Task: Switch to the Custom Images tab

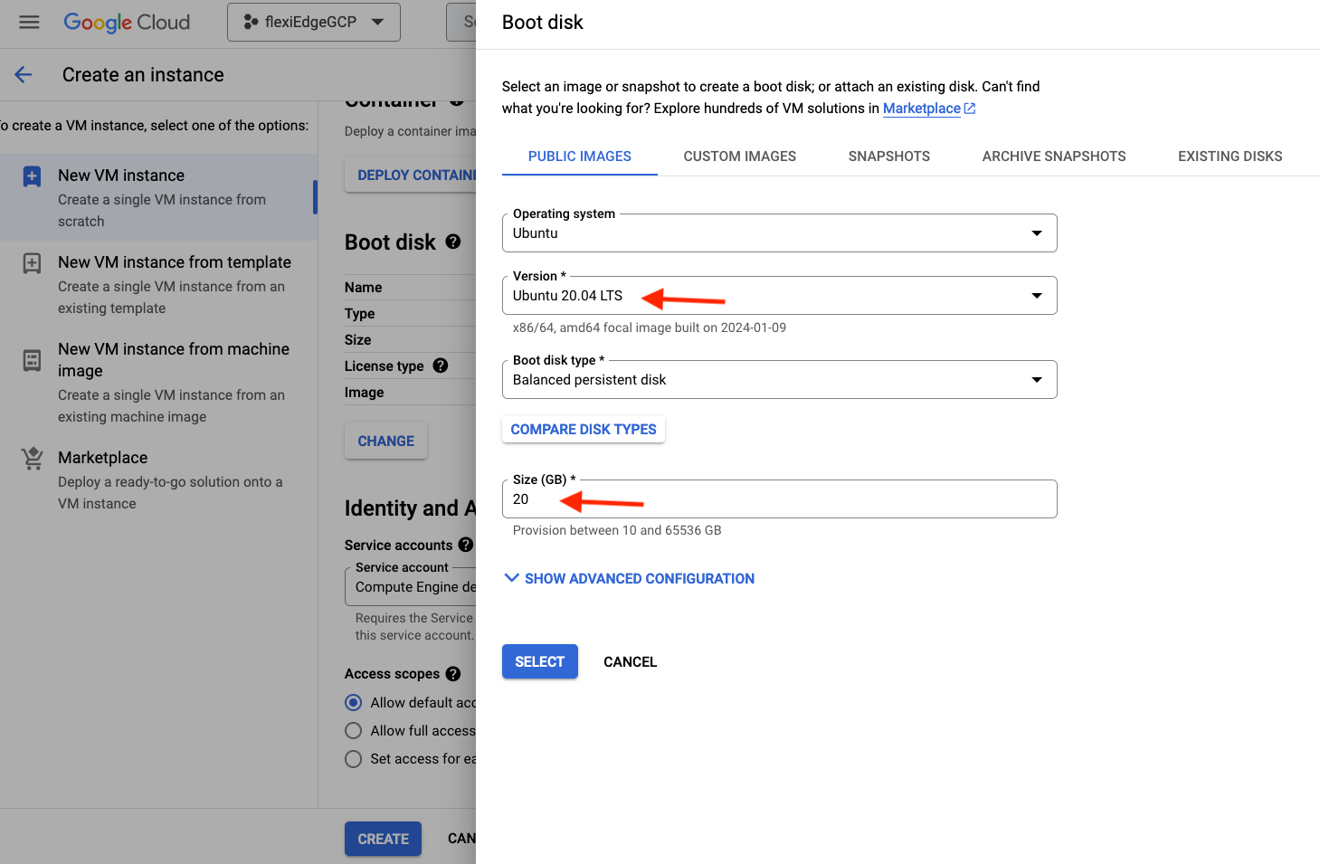Action: pos(739,157)
